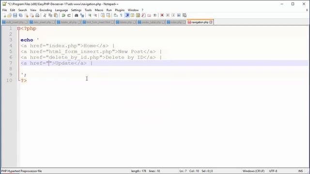Save the current file via toolbar
This screenshot has width=310, height=174.
[15, 15]
